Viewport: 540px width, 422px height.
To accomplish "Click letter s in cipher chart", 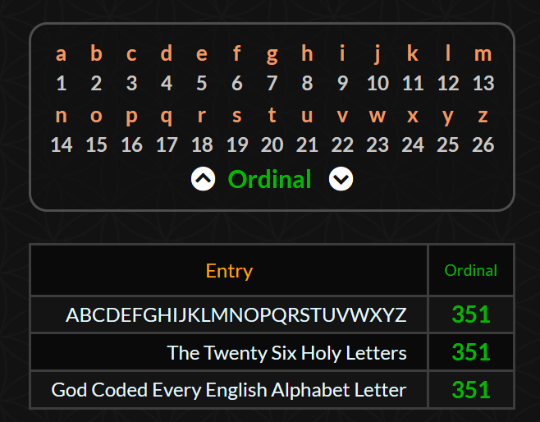I will (x=236, y=116).
